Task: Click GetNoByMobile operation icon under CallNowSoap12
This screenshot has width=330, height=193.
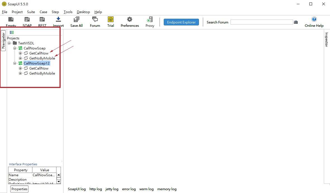Action: [26, 73]
